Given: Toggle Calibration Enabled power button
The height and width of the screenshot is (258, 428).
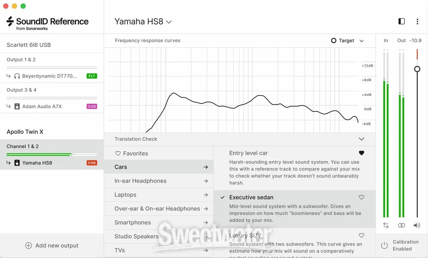Looking at the screenshot, I should [384, 245].
